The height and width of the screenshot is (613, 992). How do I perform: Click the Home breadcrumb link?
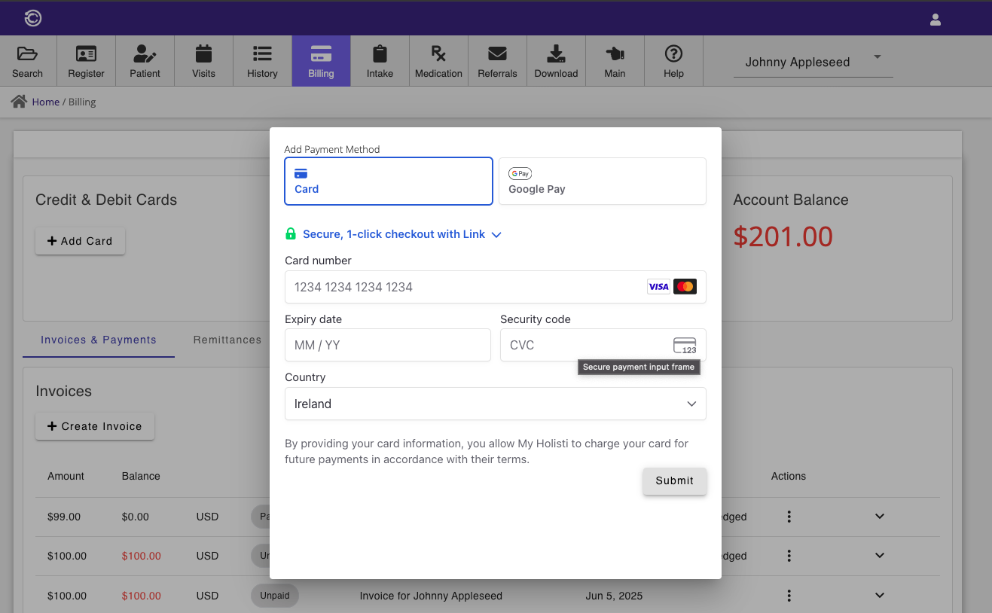click(45, 102)
